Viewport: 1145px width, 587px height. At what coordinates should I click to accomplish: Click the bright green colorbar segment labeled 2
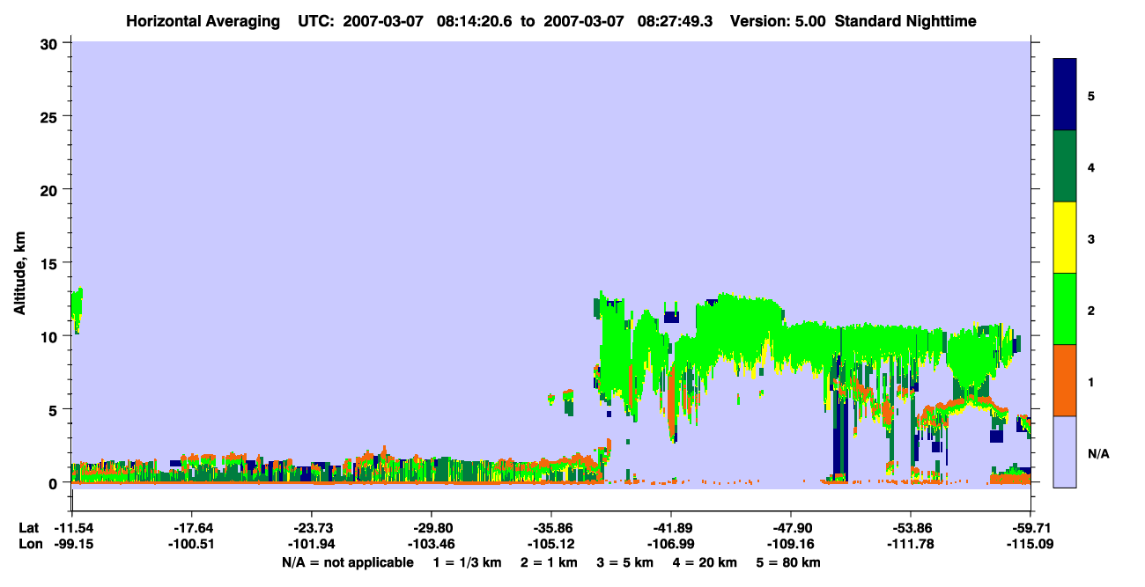[x=1065, y=309]
